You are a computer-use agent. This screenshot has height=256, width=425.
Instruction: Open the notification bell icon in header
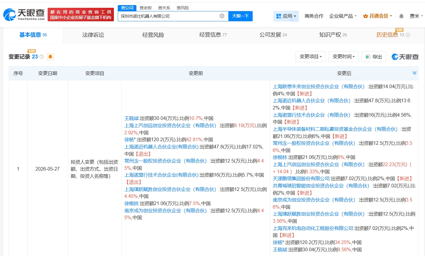[x=401, y=16]
